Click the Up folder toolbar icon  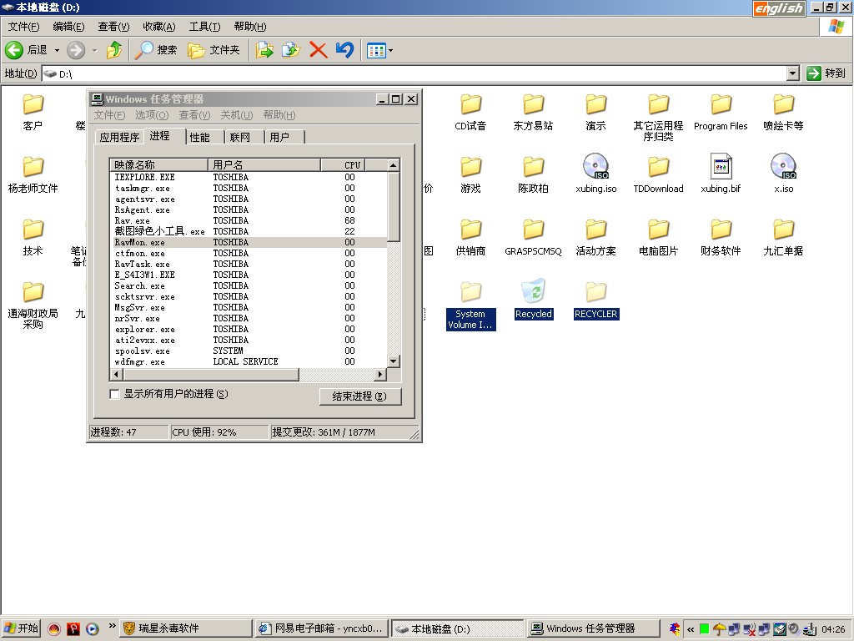tap(114, 50)
